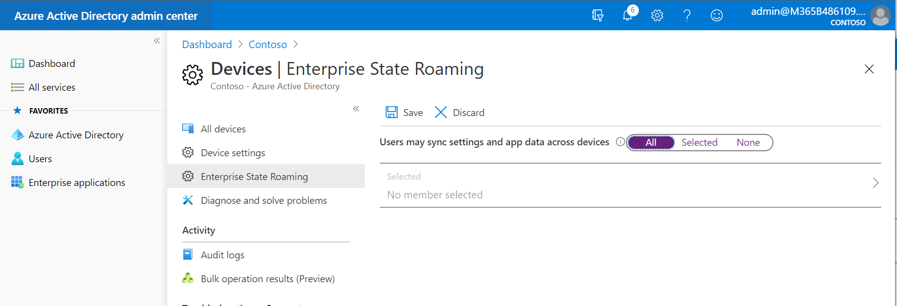Open Dashboard in the left sidebar
The width and height of the screenshot is (897, 306).
pyautogui.click(x=52, y=63)
